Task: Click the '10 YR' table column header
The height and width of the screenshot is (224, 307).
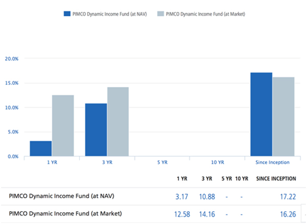Action: coord(242,178)
